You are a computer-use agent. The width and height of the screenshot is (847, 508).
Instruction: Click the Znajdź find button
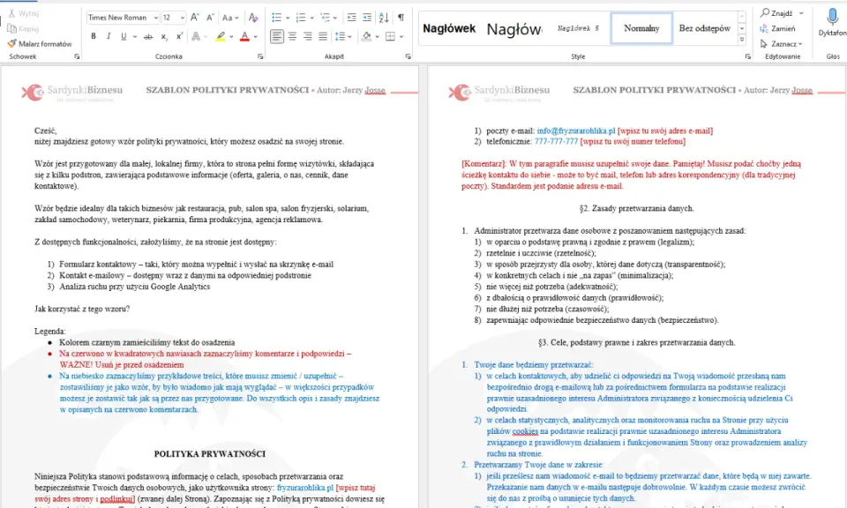click(x=777, y=13)
